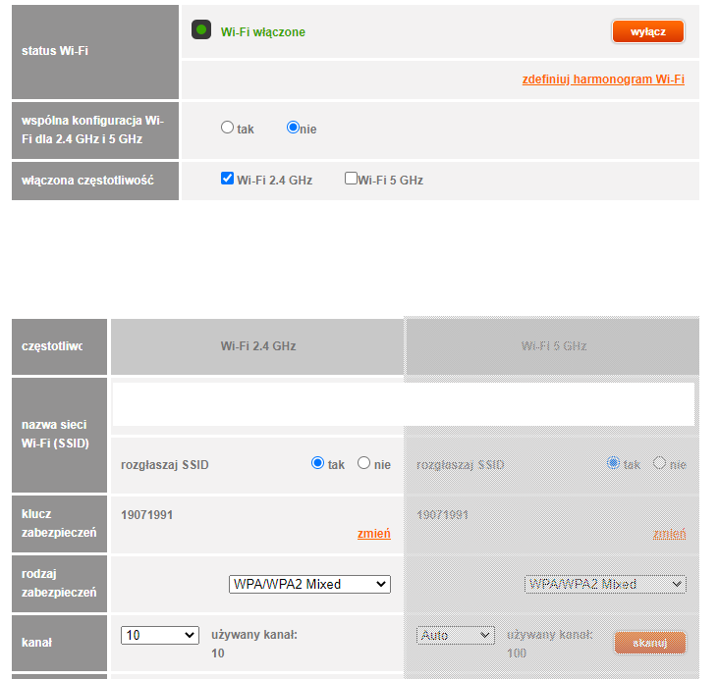Set 2.4 GHz rozgłaszaj SSID to nie
Image resolution: width=718 pixels, height=679 pixels.
pyautogui.click(x=363, y=463)
